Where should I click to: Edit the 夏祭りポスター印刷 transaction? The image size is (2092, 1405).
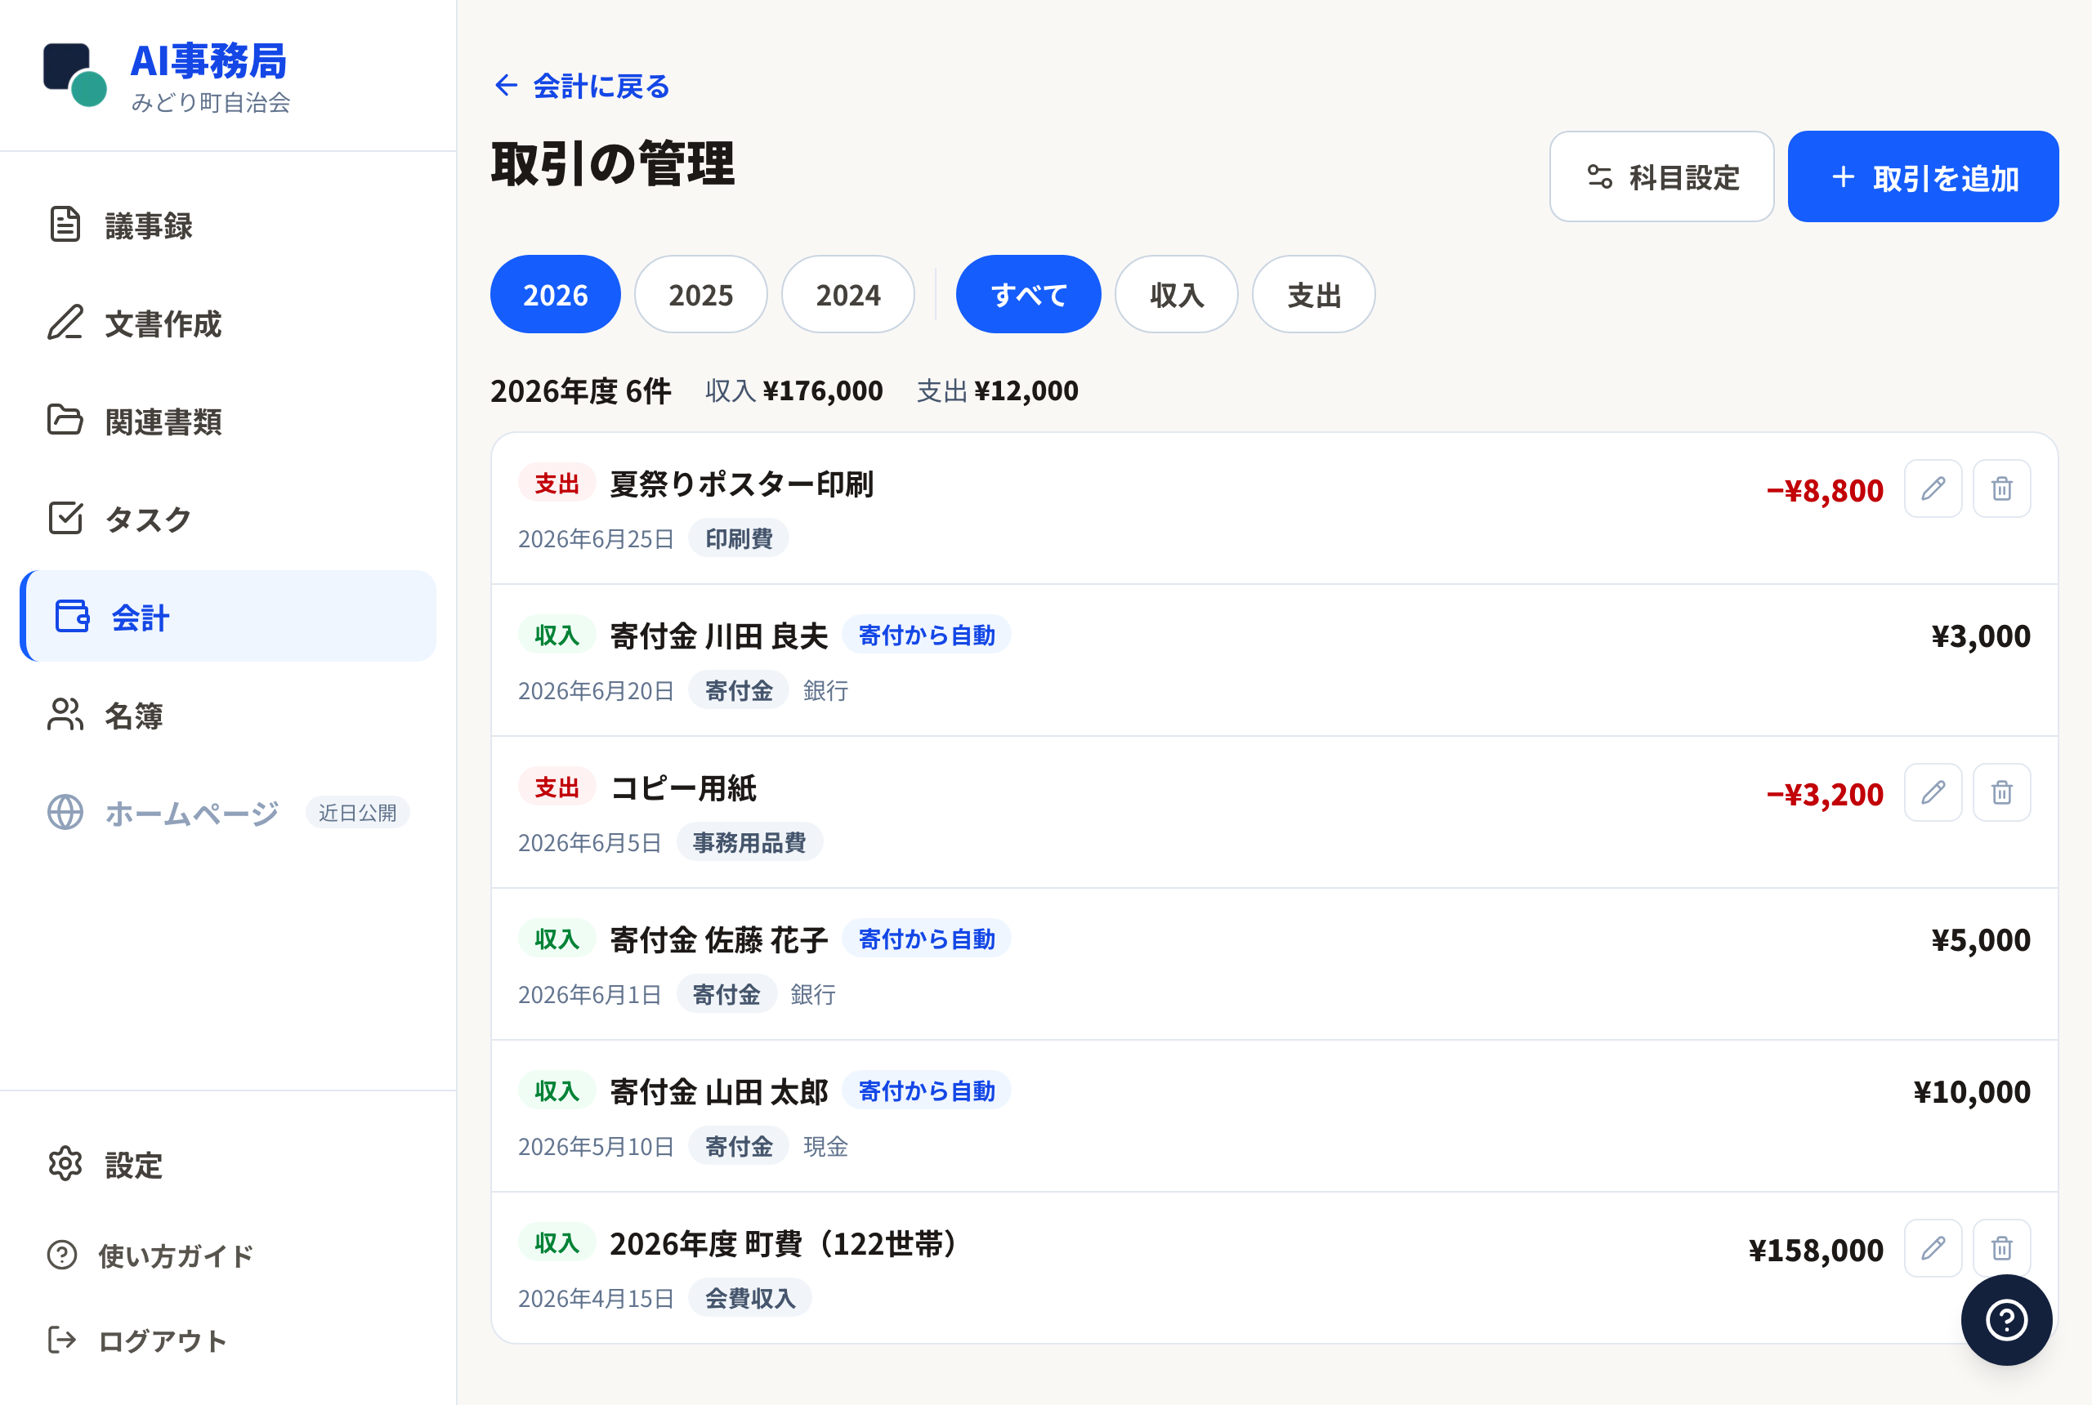click(1933, 488)
